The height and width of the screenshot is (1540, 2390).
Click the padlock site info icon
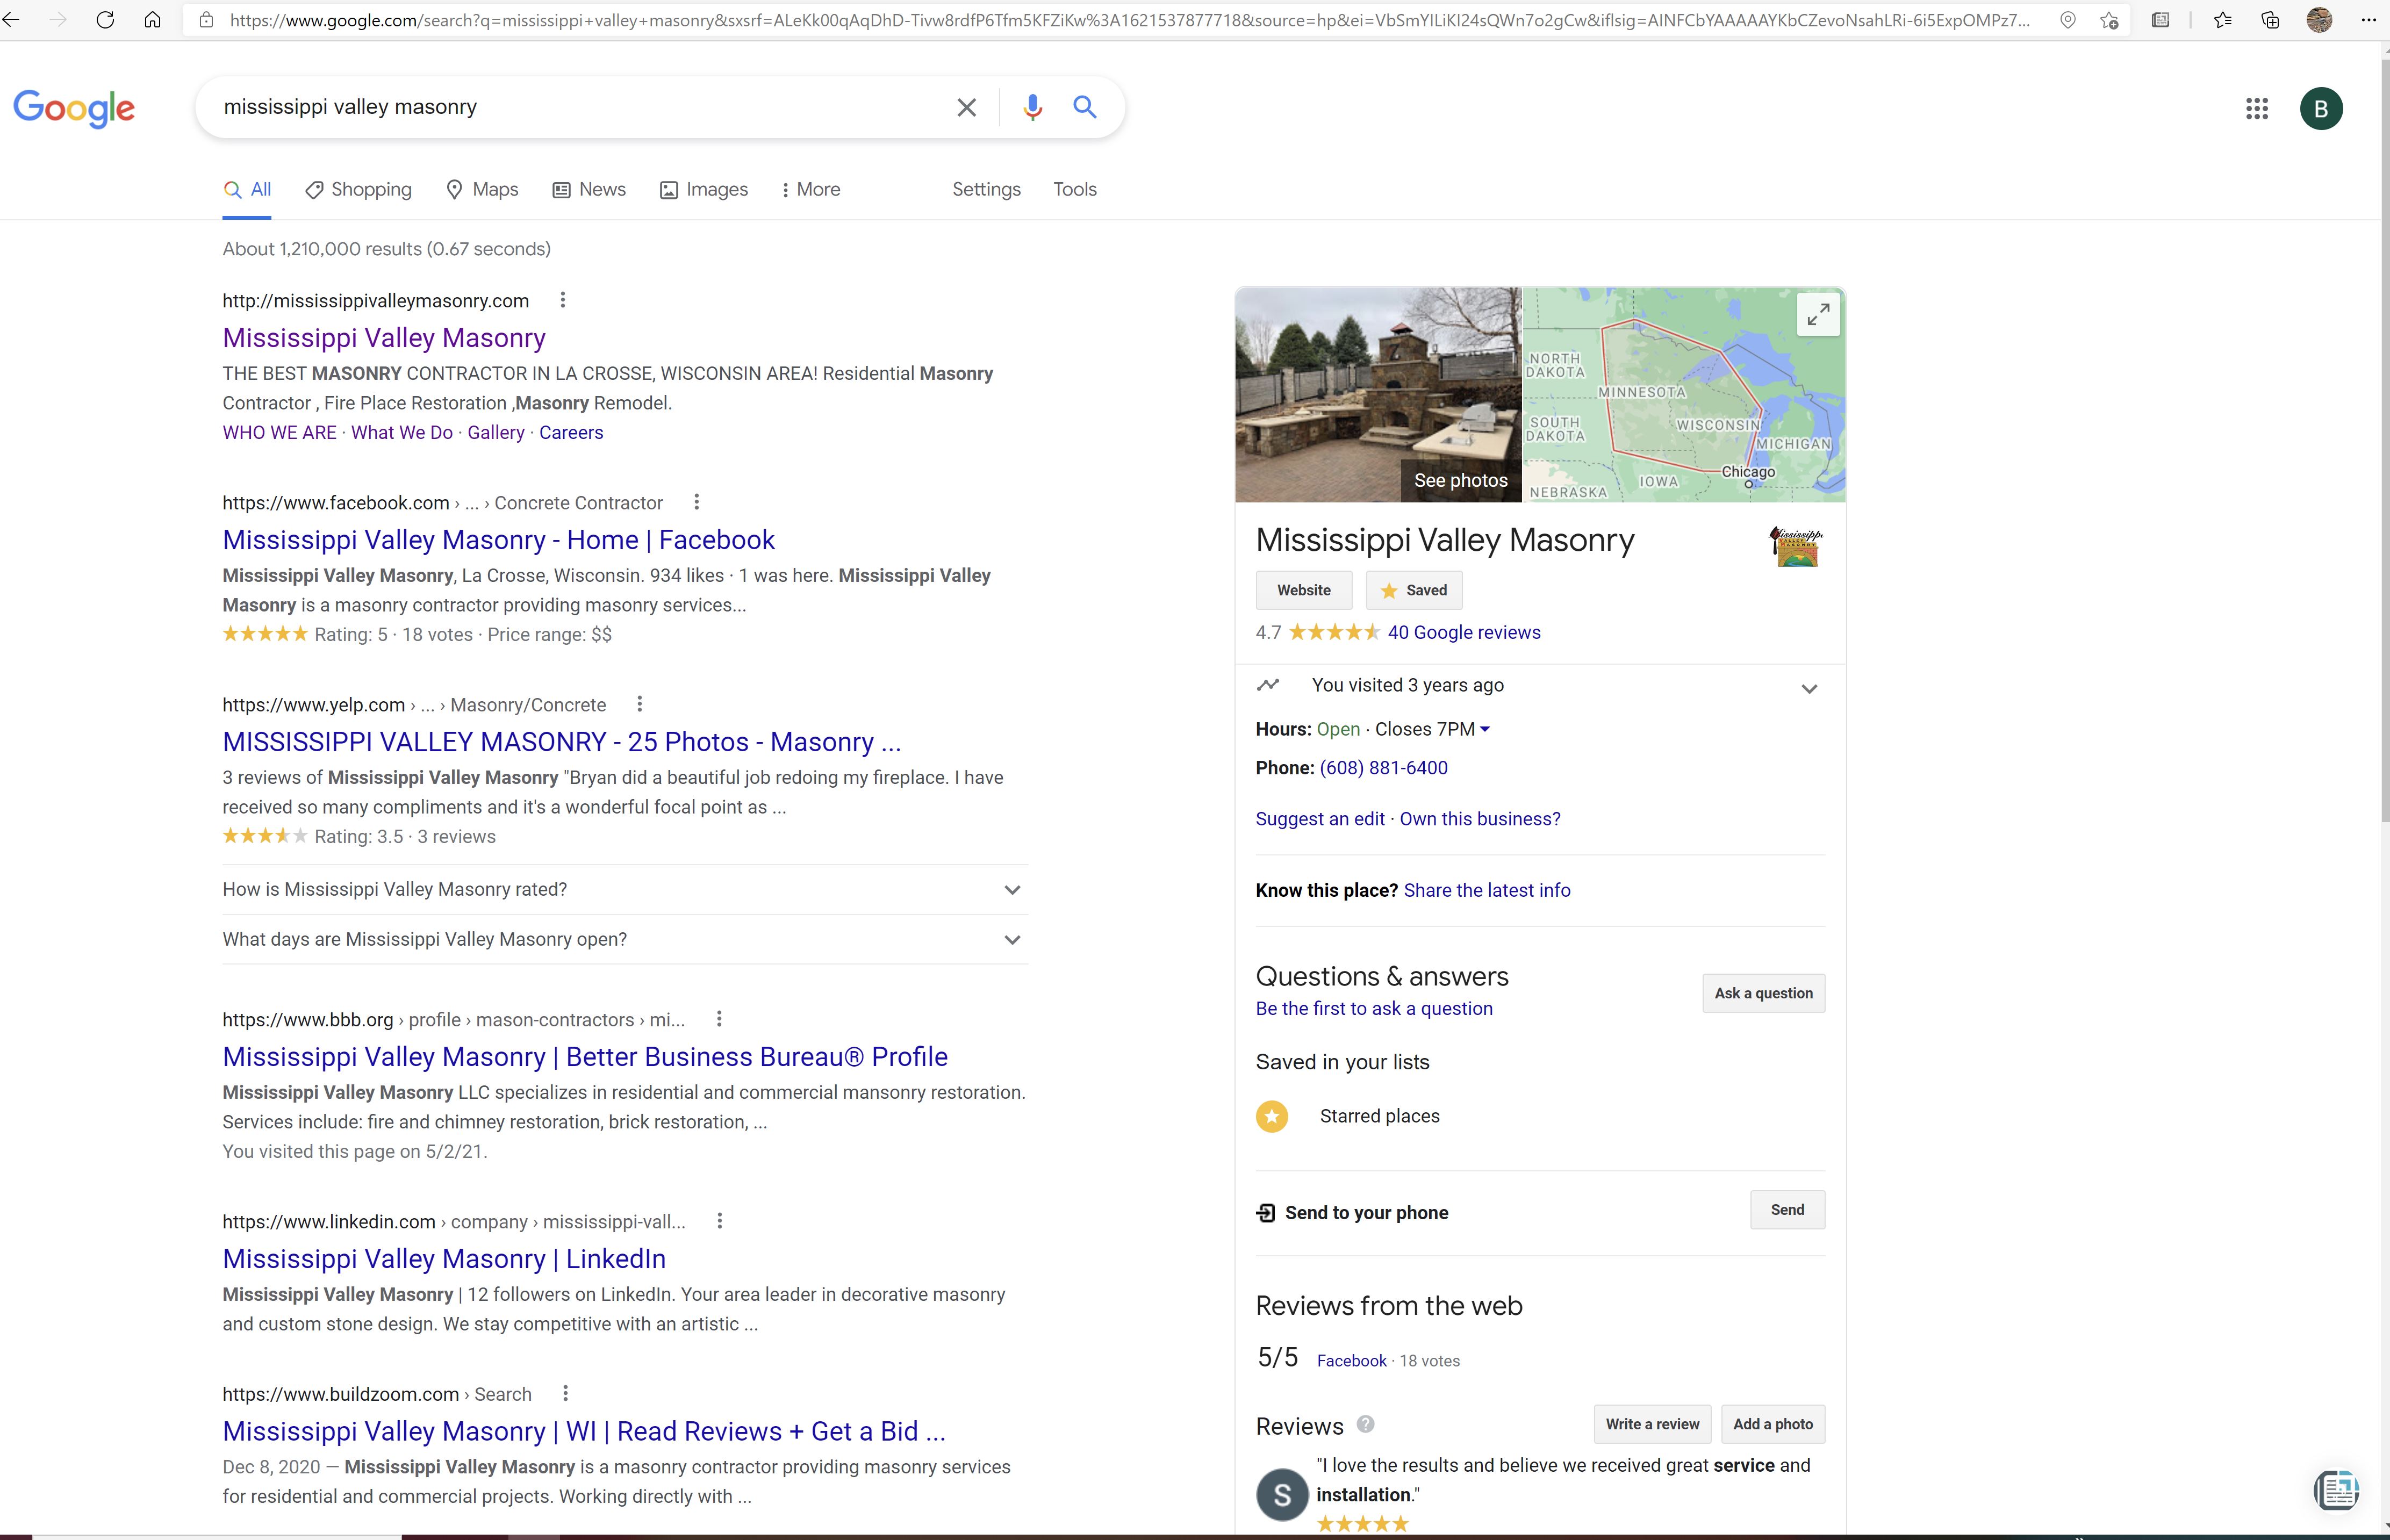pyautogui.click(x=206, y=20)
